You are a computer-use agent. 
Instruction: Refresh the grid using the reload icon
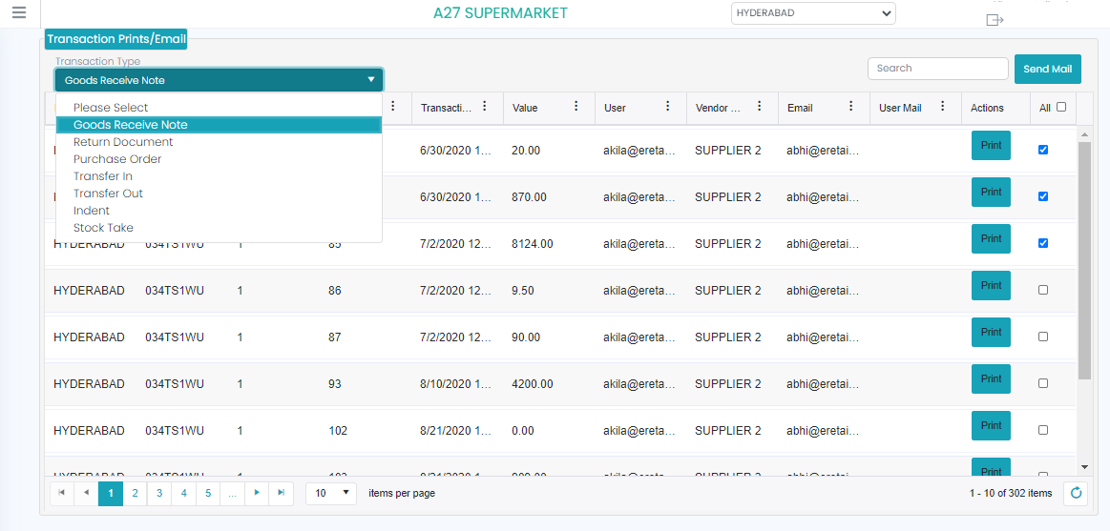pyautogui.click(x=1077, y=493)
